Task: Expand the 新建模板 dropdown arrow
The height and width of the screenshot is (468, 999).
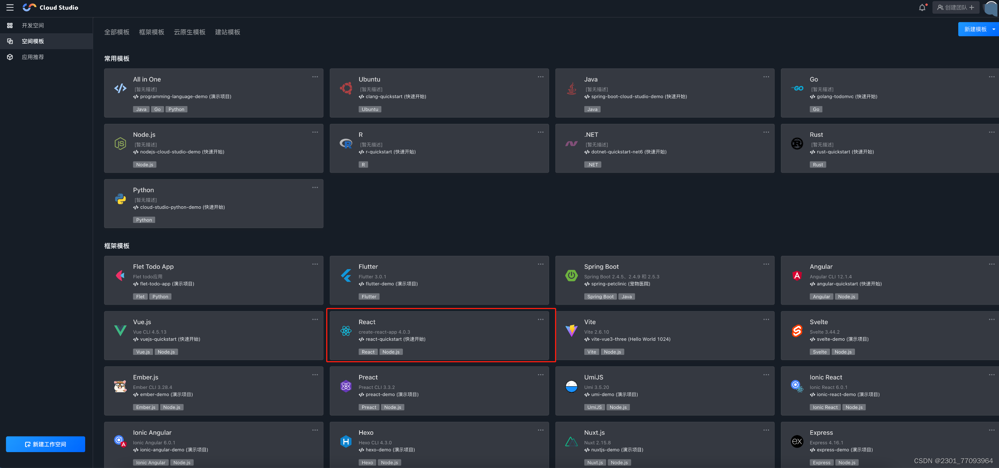Action: coord(993,30)
